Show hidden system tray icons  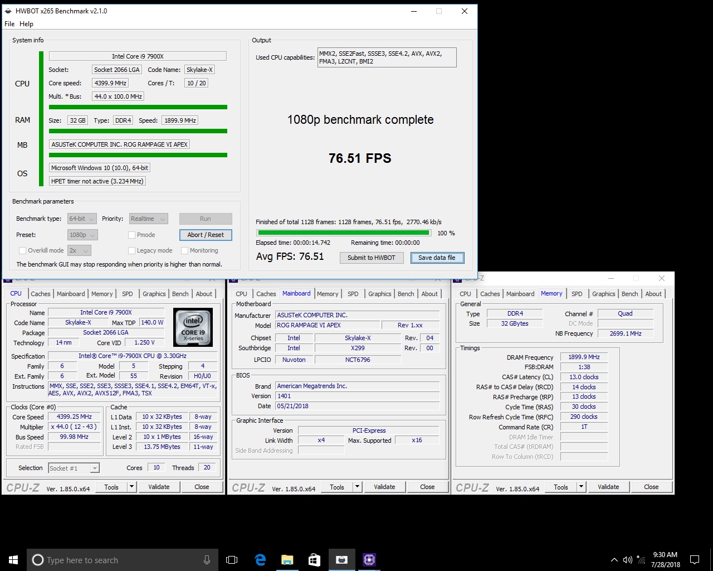click(614, 560)
